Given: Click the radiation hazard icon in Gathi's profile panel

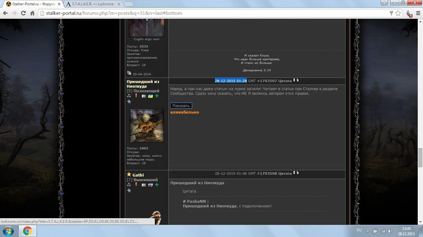Looking at the screenshot, I should pos(129,185).
